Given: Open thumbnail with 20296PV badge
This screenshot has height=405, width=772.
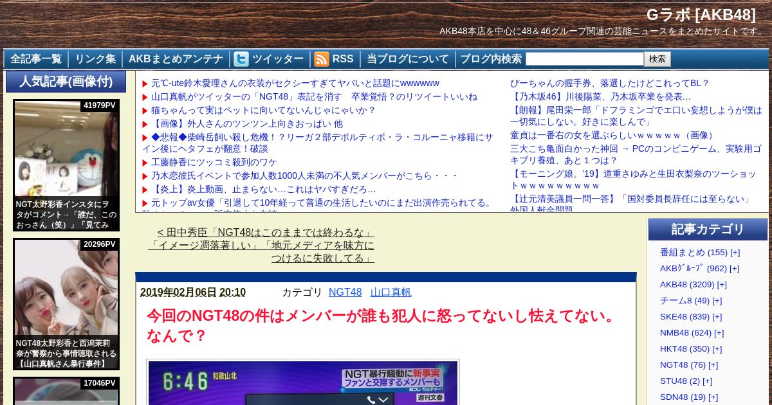Looking at the screenshot, I should coord(66,304).
